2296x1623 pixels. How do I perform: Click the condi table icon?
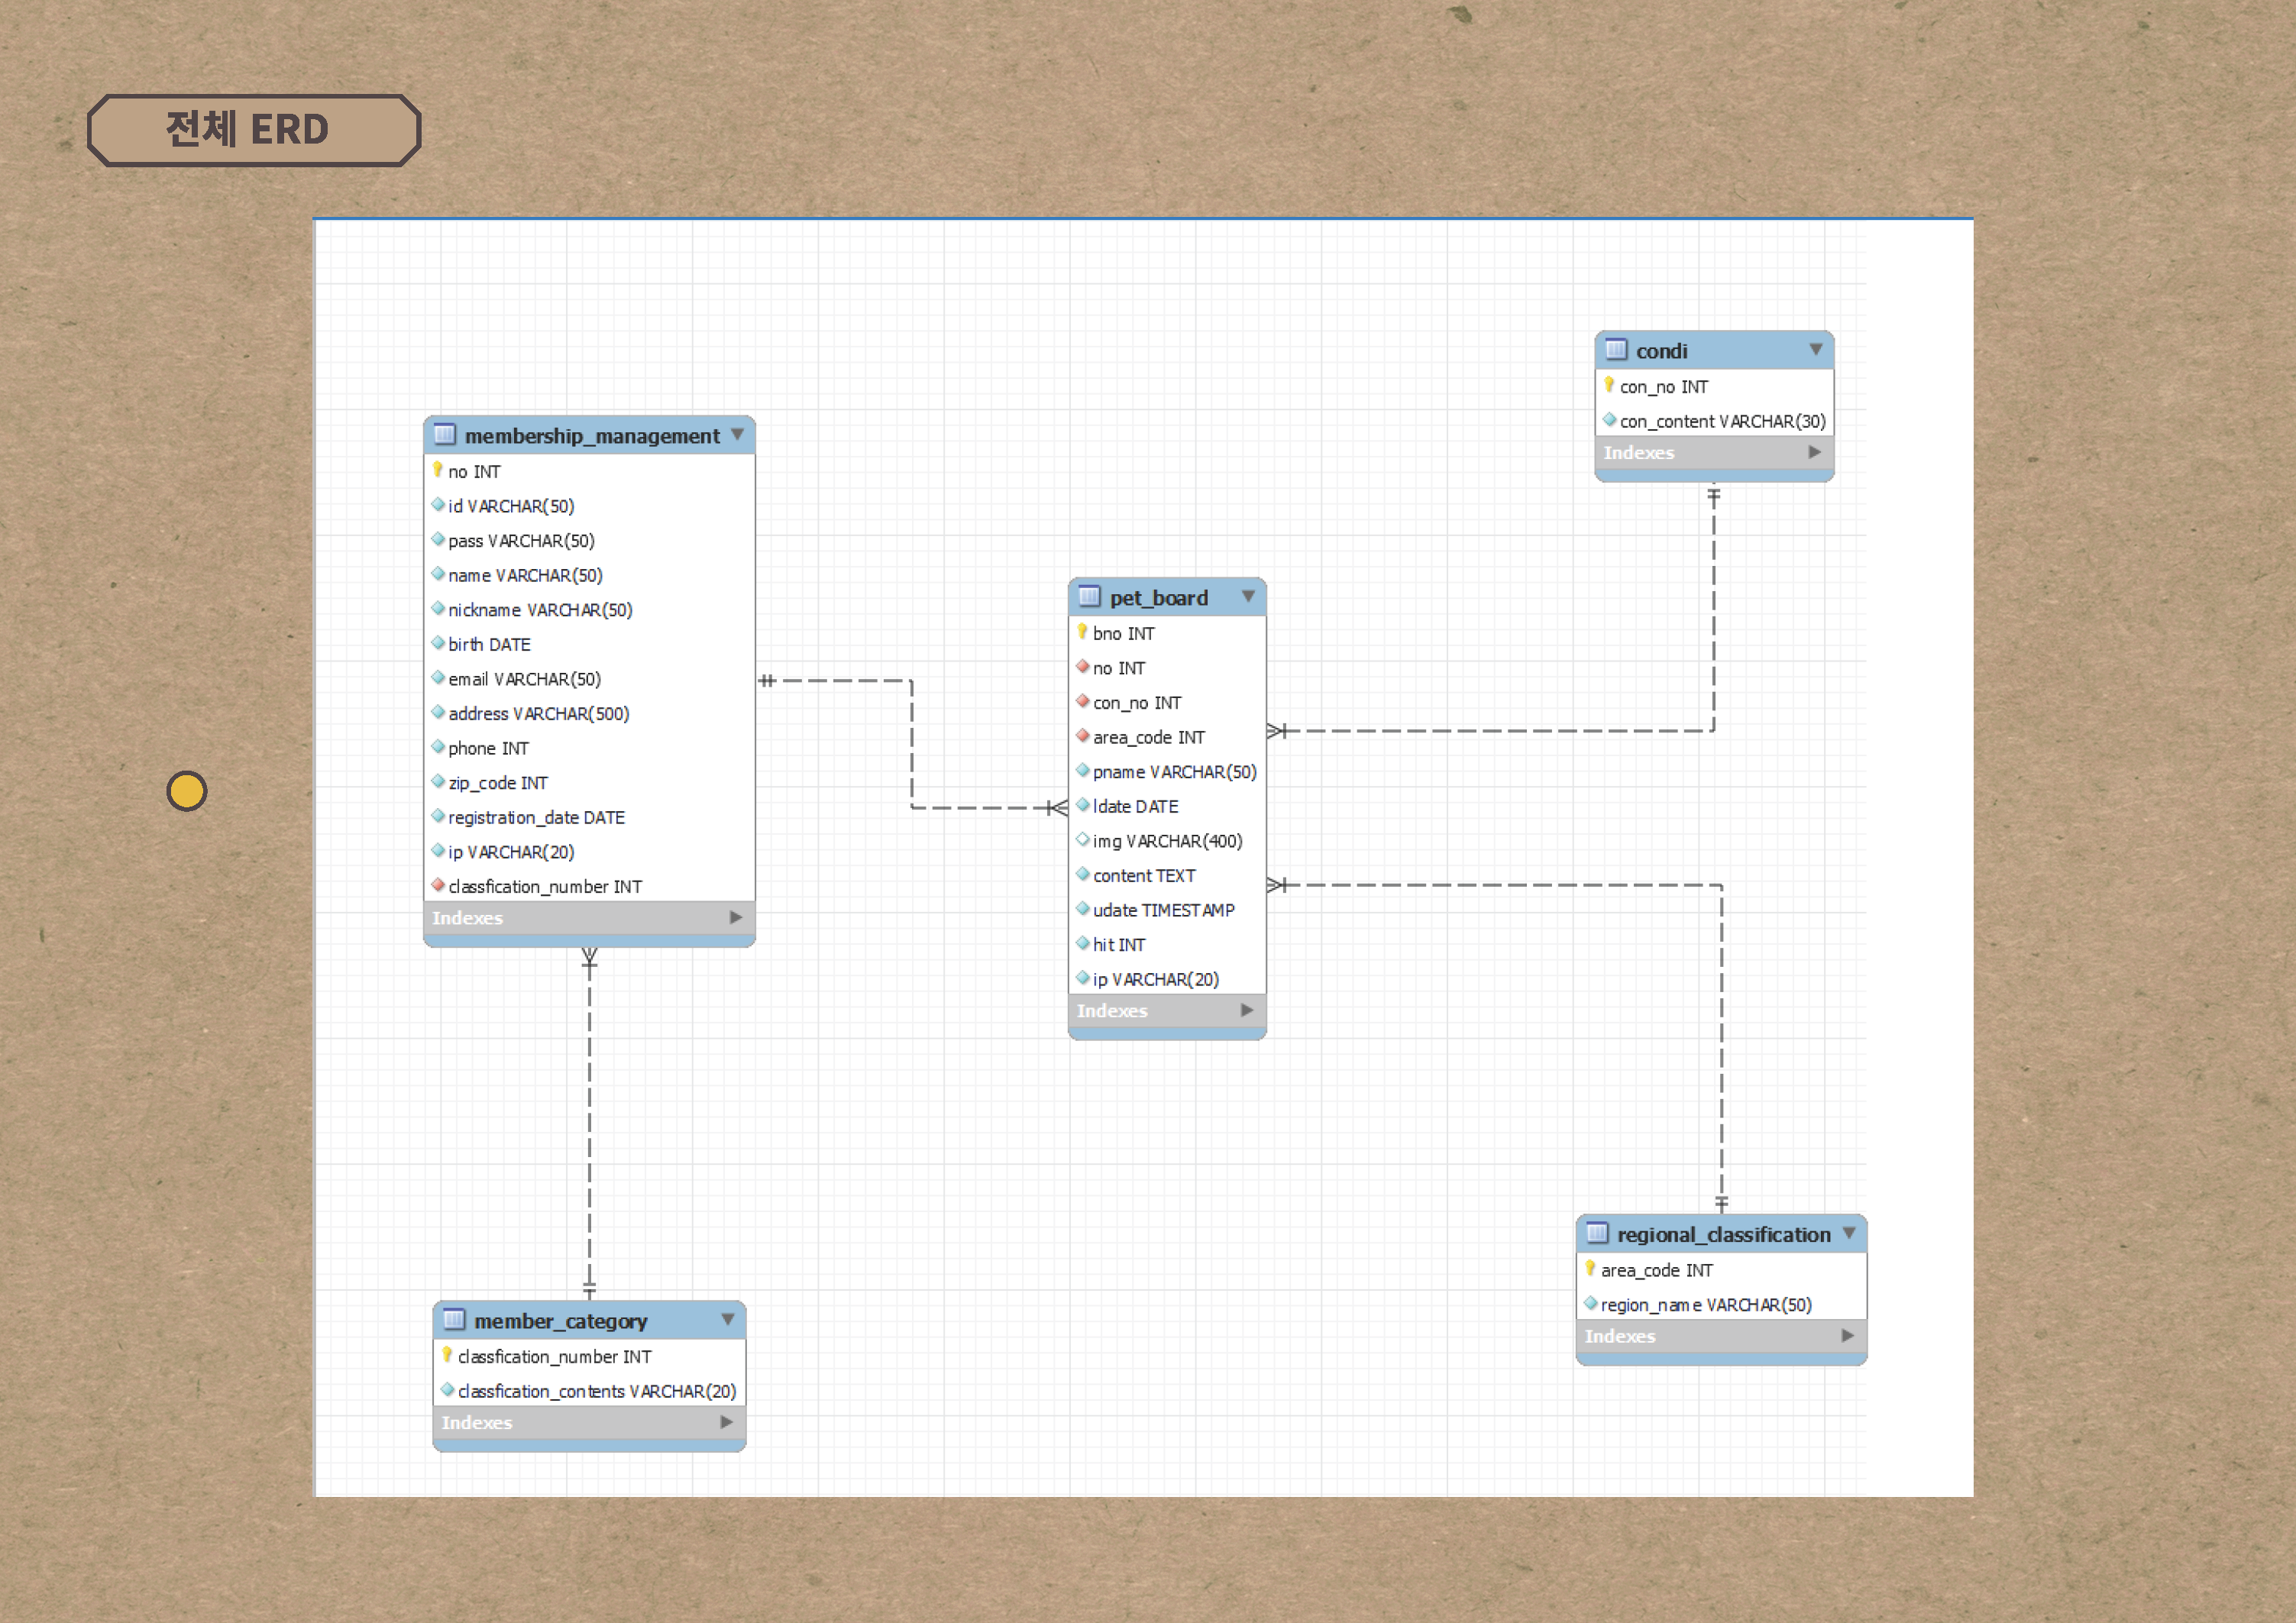(1616, 350)
